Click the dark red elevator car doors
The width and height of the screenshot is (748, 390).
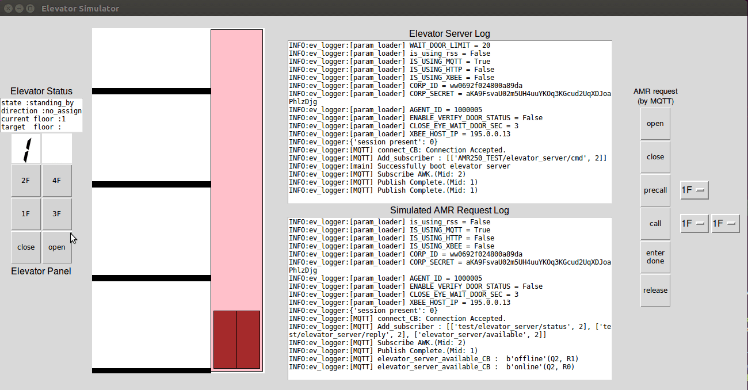(x=236, y=339)
